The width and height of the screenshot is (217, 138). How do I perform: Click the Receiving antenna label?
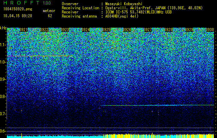pos(79,16)
